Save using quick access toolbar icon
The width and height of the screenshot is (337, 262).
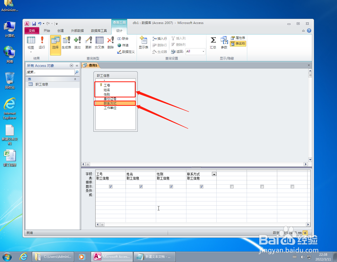point(34,24)
